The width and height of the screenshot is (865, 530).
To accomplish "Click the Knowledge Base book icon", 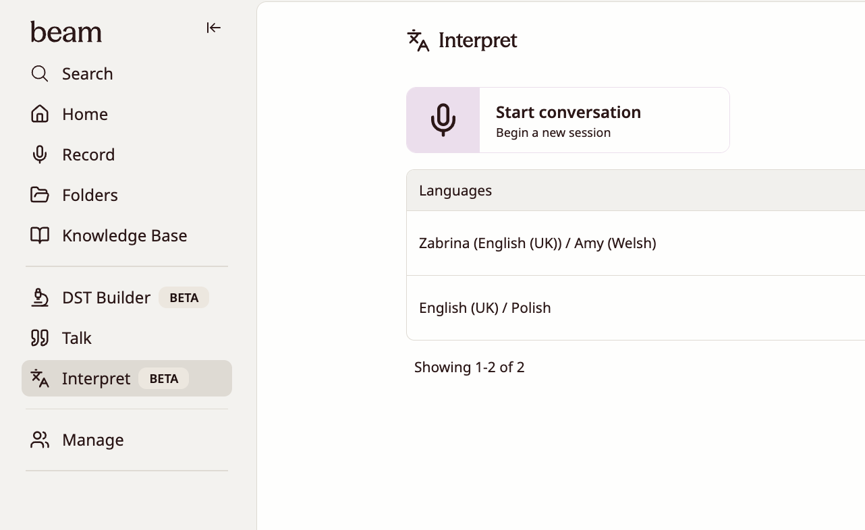I will [40, 235].
